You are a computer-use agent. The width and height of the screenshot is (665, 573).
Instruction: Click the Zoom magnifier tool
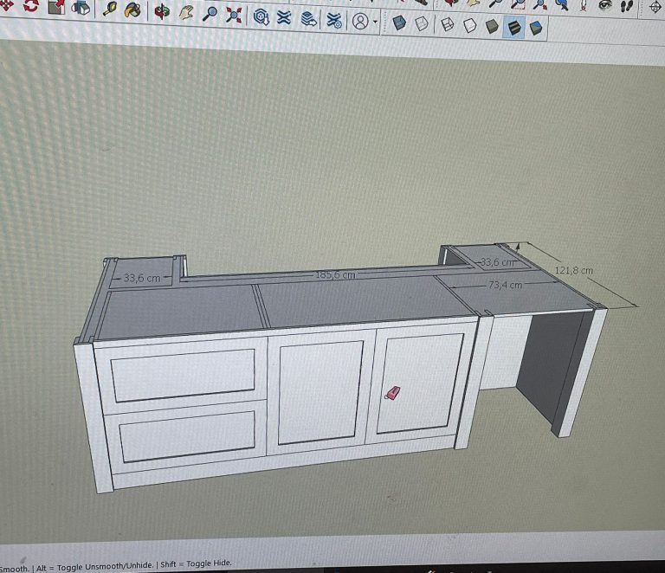click(x=210, y=14)
